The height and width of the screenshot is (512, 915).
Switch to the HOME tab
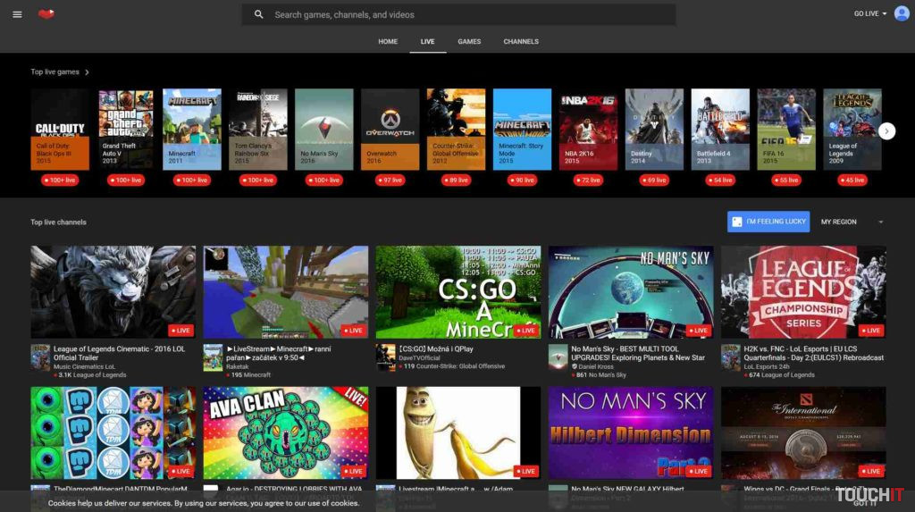click(388, 41)
